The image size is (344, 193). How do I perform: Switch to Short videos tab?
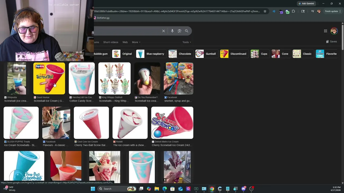coord(111,42)
